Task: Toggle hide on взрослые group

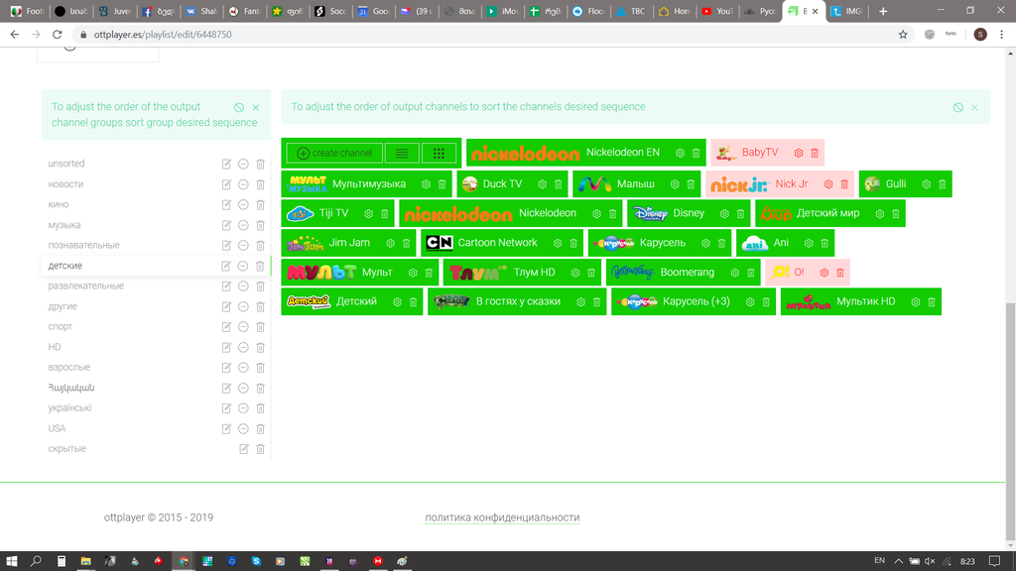Action: (x=243, y=368)
